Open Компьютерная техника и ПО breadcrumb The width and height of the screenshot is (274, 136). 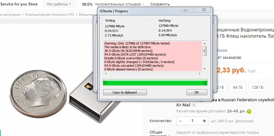click(50, 15)
